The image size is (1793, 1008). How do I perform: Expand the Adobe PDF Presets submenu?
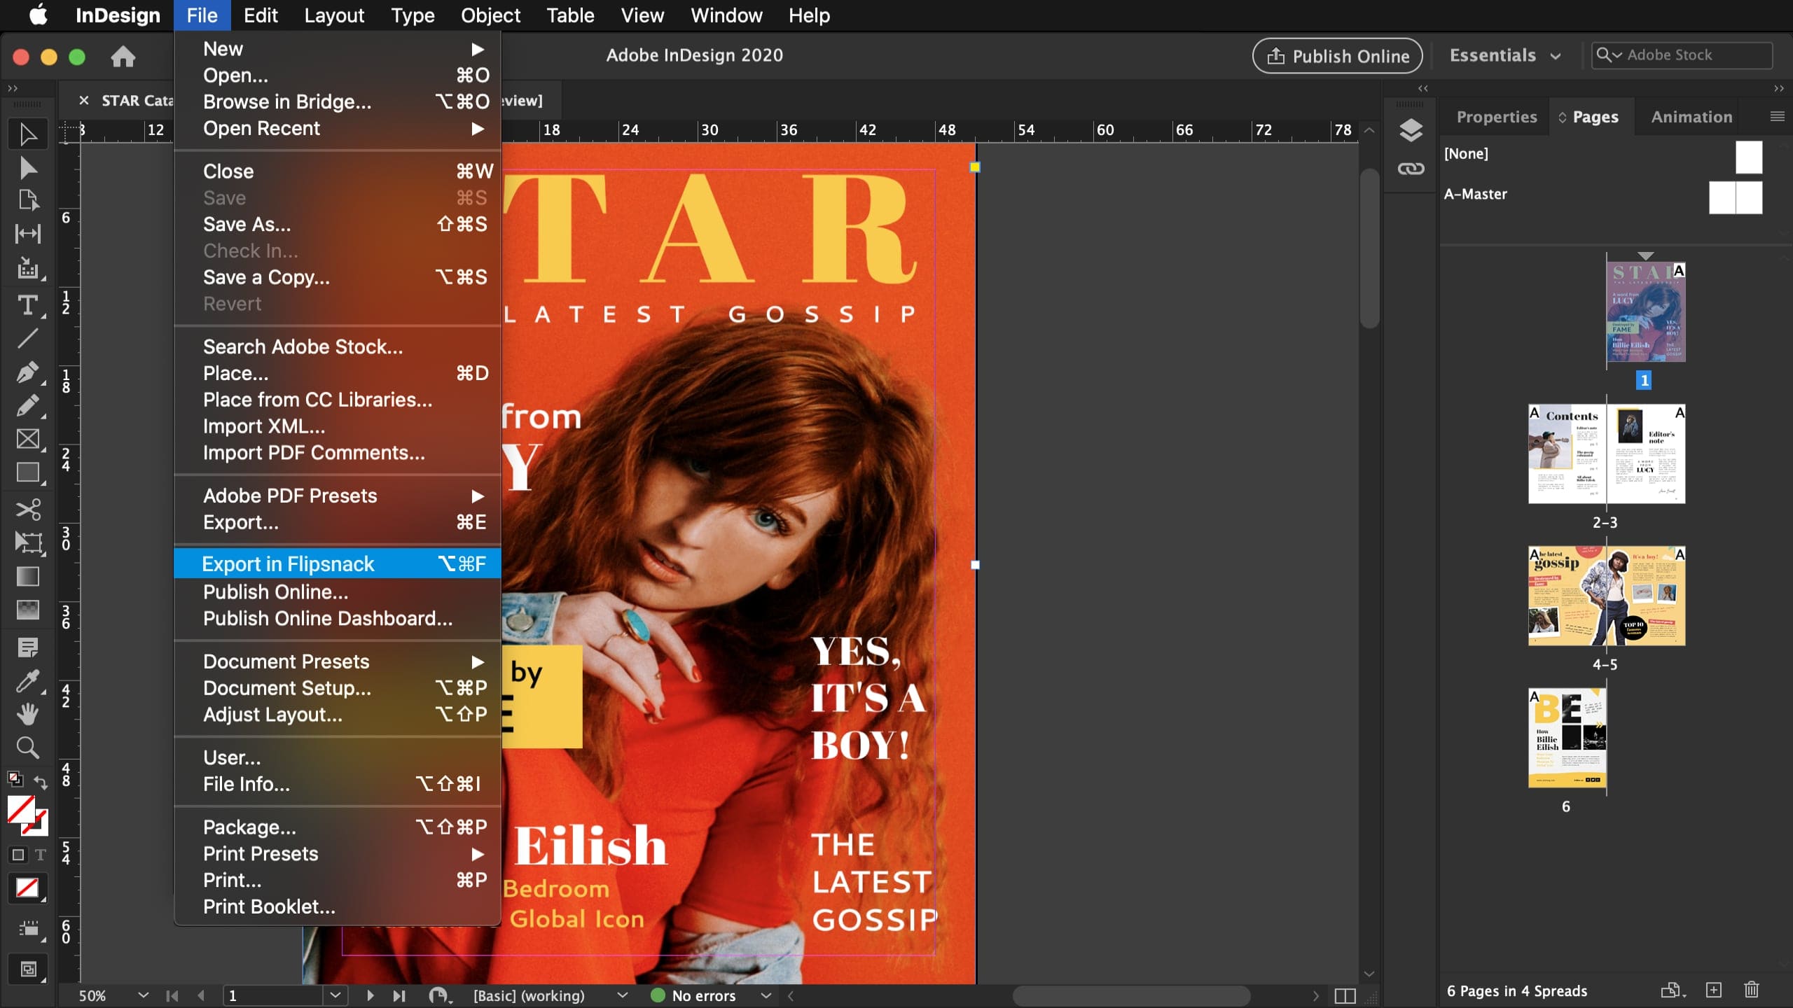[x=338, y=496]
